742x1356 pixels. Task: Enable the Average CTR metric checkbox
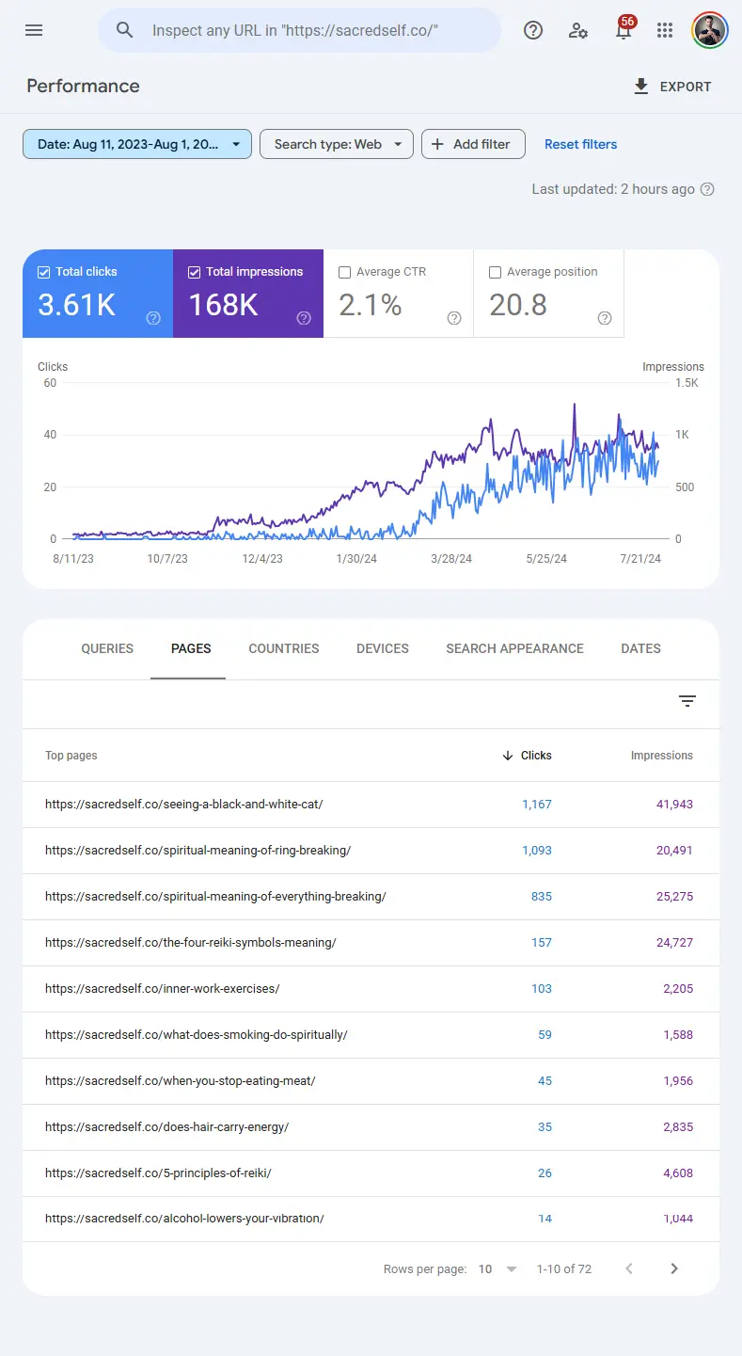pos(344,272)
